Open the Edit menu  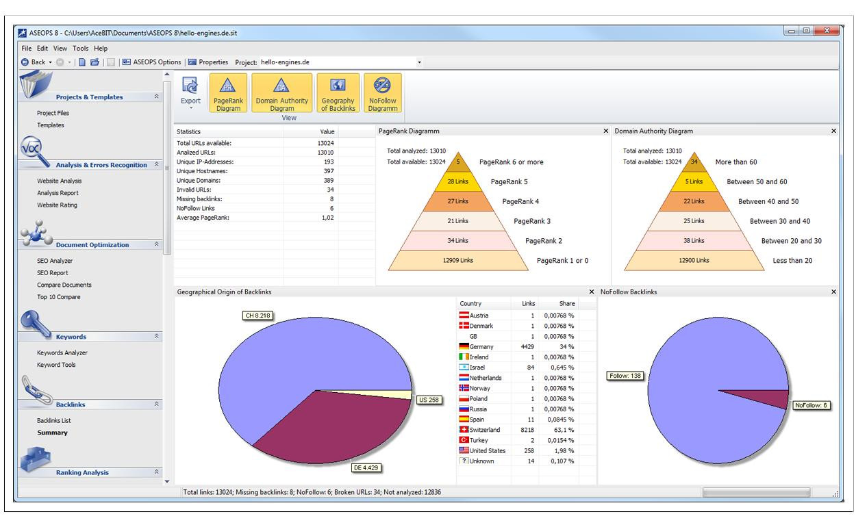click(42, 49)
